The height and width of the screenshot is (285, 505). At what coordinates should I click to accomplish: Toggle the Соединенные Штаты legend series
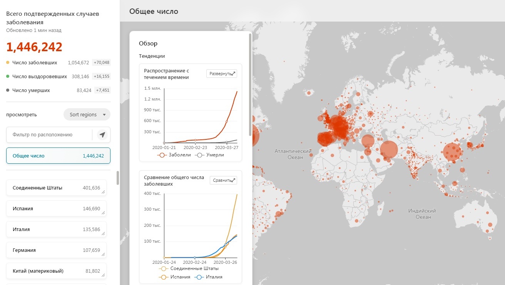[189, 268]
